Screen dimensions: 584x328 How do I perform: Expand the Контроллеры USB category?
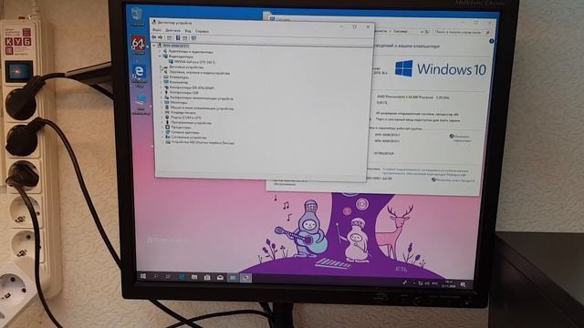click(x=162, y=92)
